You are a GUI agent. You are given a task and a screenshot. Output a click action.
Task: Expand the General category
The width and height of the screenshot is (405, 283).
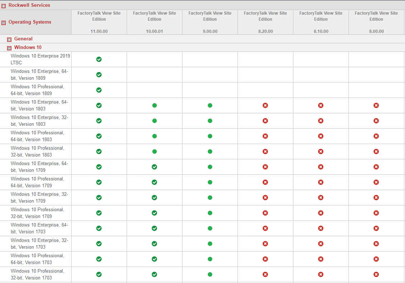tap(9, 39)
